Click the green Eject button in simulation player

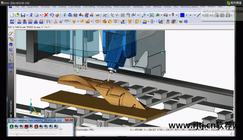point(11,126)
